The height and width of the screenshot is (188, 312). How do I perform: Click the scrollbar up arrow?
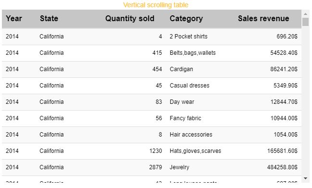pyautogui.click(x=305, y=14)
